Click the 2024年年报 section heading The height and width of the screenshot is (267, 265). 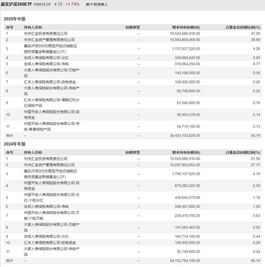15,144
